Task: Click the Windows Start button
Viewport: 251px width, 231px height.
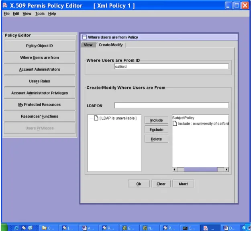Action: tap(4, 228)
